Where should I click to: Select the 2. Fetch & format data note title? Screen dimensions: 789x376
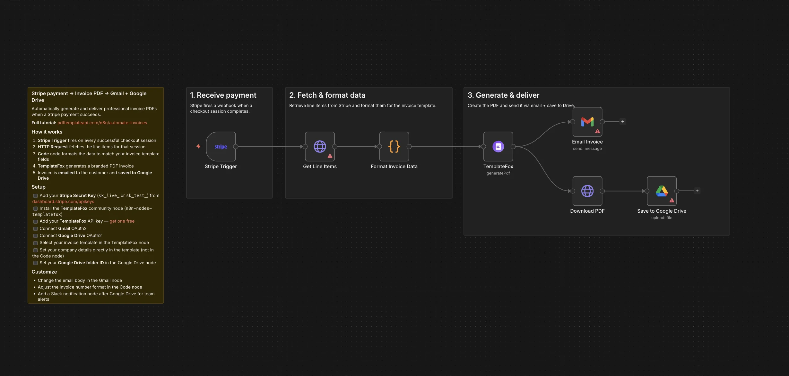pos(327,95)
